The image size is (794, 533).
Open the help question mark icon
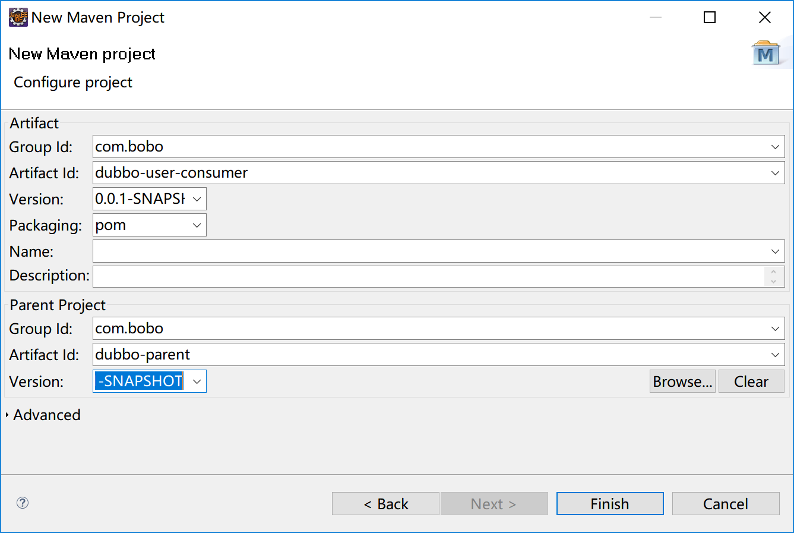tap(23, 503)
